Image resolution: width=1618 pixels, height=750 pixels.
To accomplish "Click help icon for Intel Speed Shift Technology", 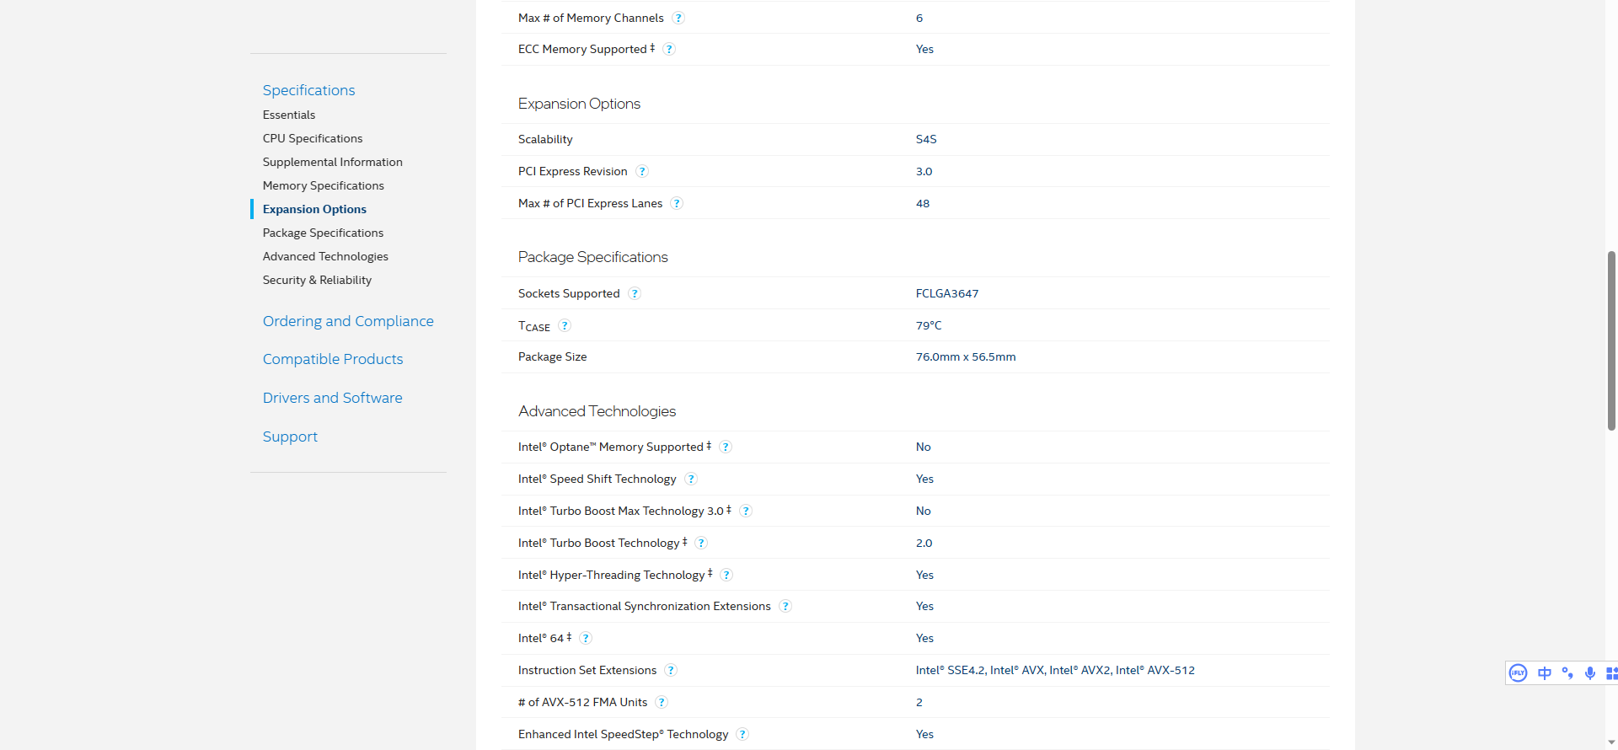I will (x=691, y=479).
